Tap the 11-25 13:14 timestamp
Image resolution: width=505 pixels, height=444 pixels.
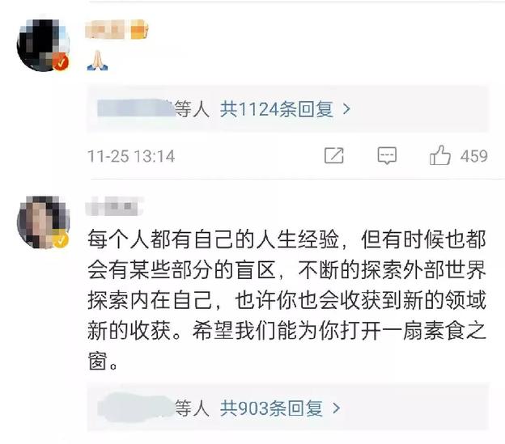pos(131,156)
